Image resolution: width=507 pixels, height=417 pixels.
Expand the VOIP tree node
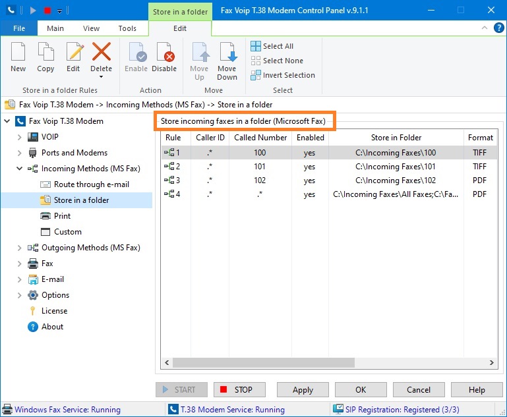pos(19,137)
